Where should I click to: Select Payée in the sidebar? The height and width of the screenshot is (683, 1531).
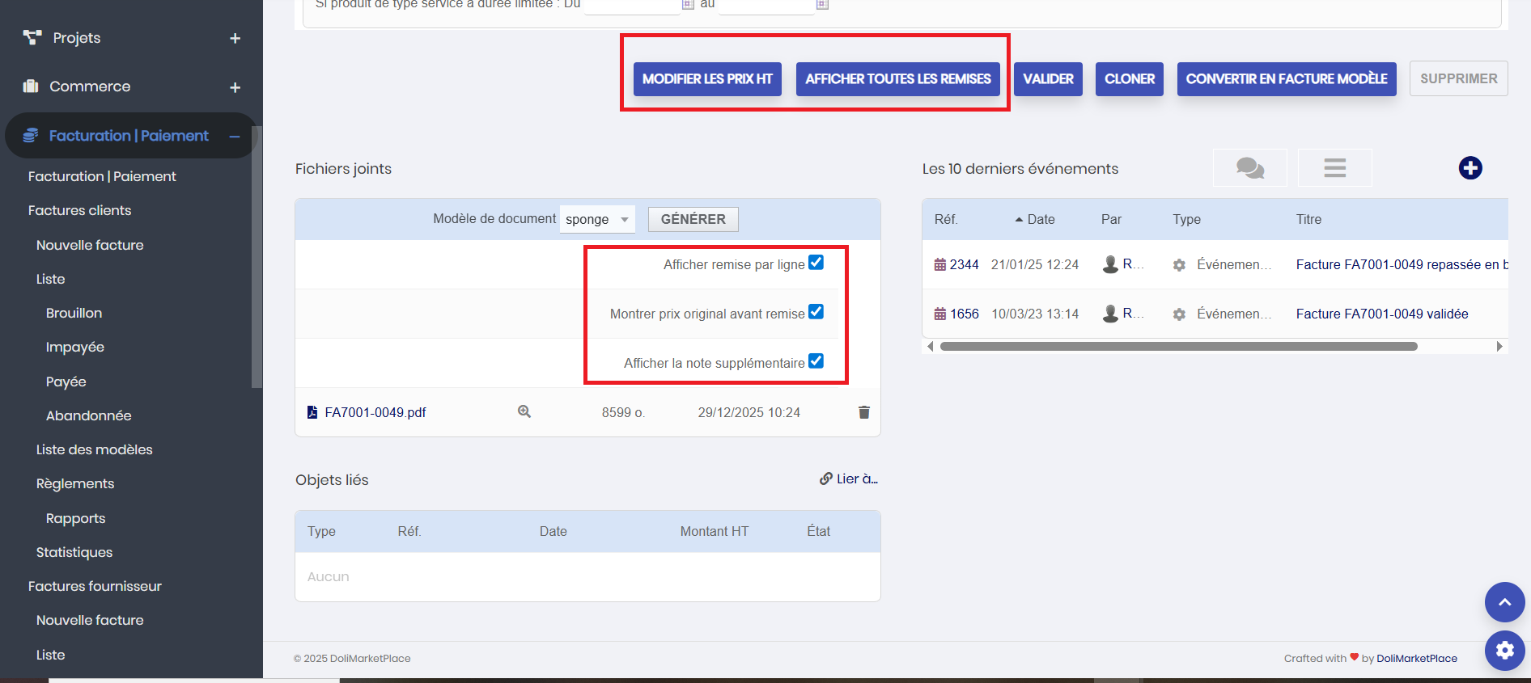coord(66,382)
